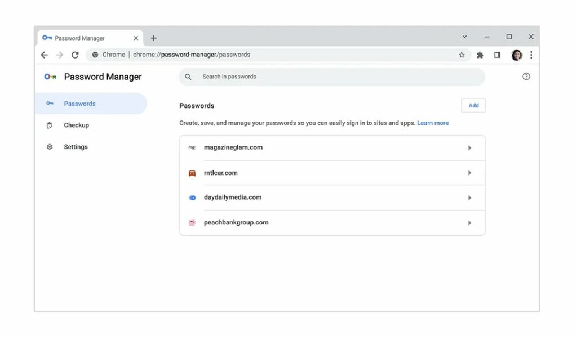
Task: Close the Password Manager tab
Action: [136, 38]
